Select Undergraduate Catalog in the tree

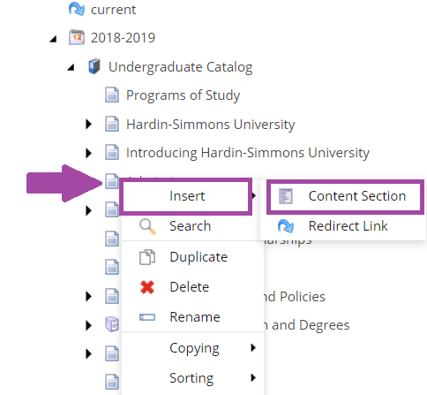click(x=180, y=67)
